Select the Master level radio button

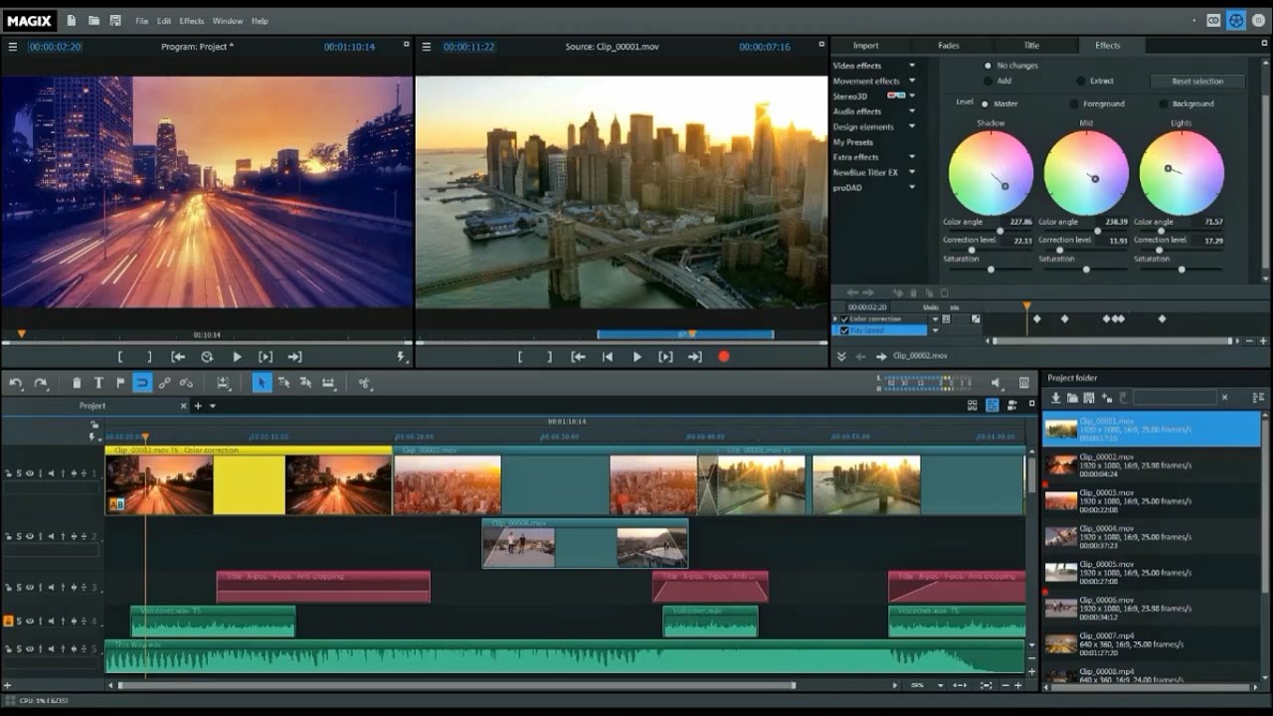point(985,103)
